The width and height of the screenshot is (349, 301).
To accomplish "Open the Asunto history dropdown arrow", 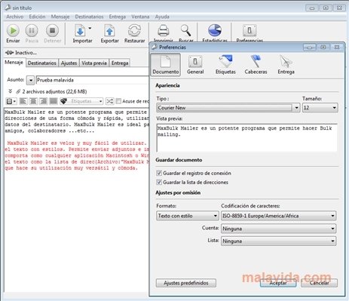I will [x=30, y=81].
